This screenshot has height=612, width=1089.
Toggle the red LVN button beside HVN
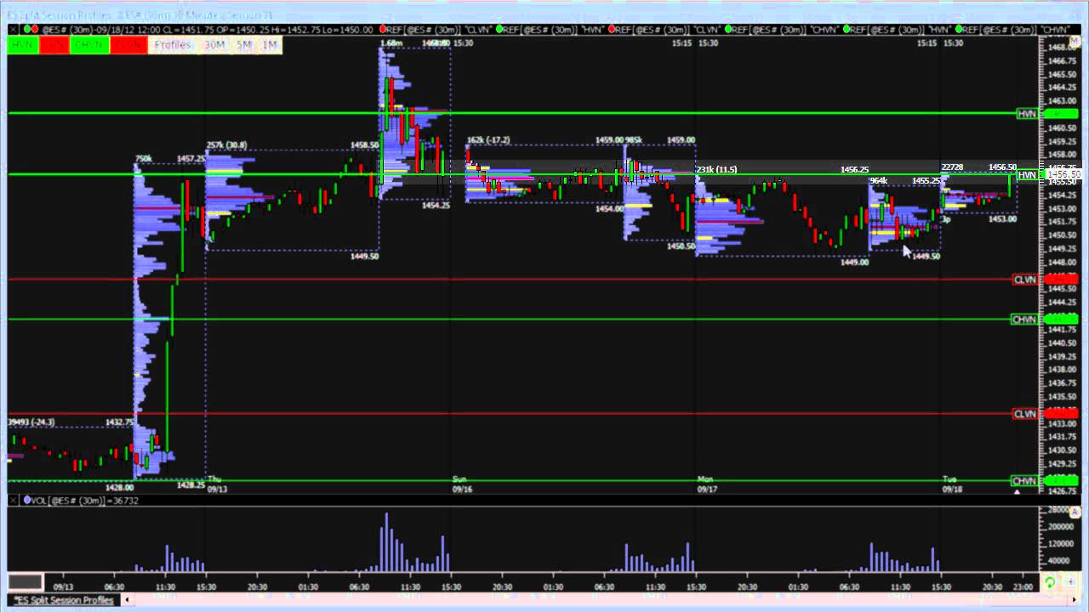[x=54, y=44]
